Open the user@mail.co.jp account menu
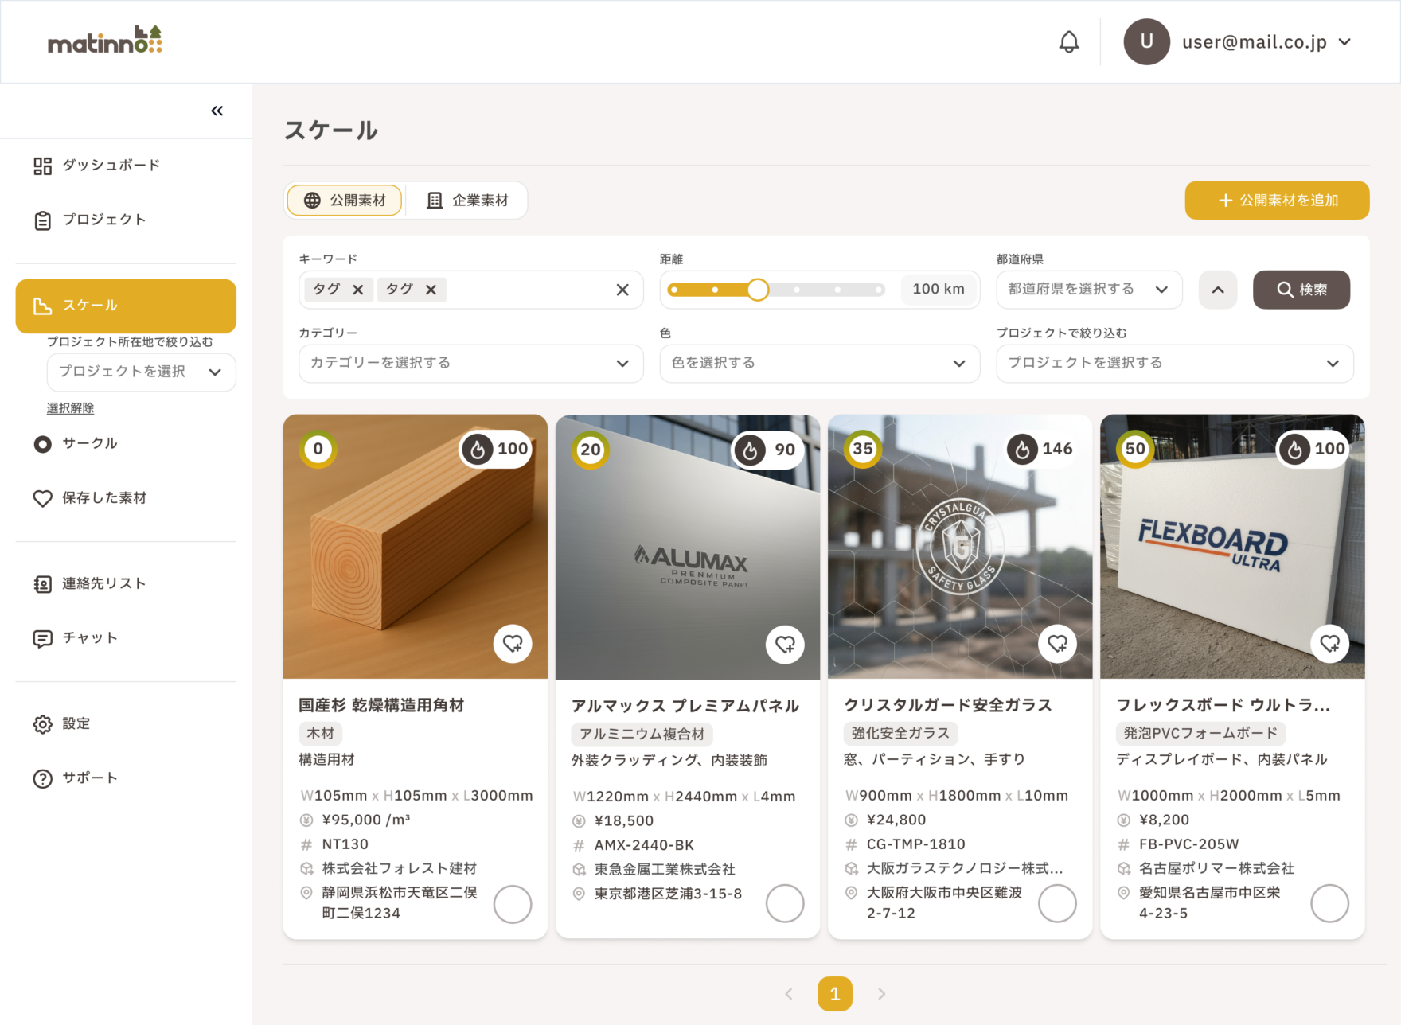The image size is (1401, 1025). tap(1239, 42)
